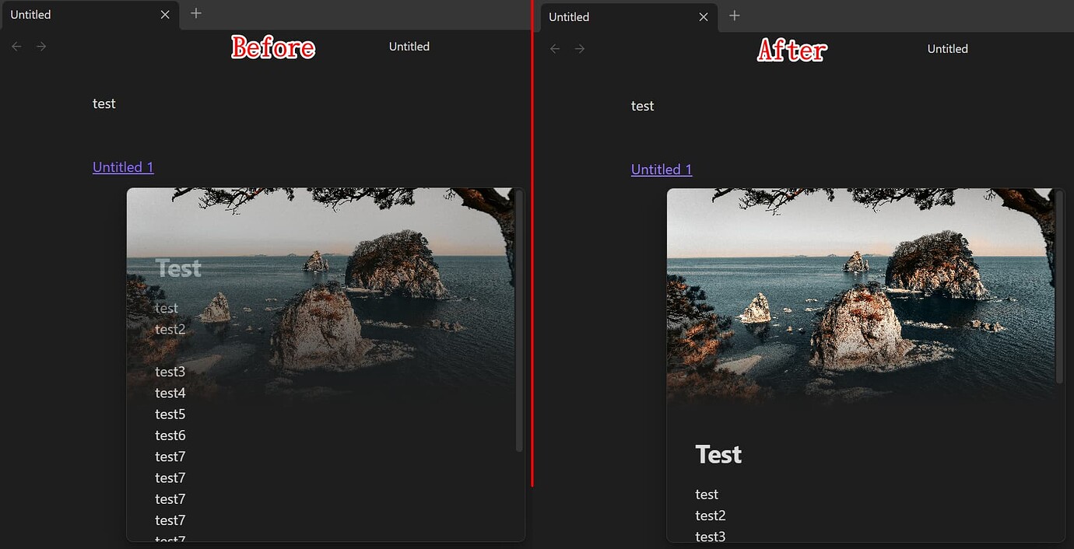Viewport: 1074px width, 549px height.
Task: Close the Untitled tab in the After window
Action: coord(703,16)
